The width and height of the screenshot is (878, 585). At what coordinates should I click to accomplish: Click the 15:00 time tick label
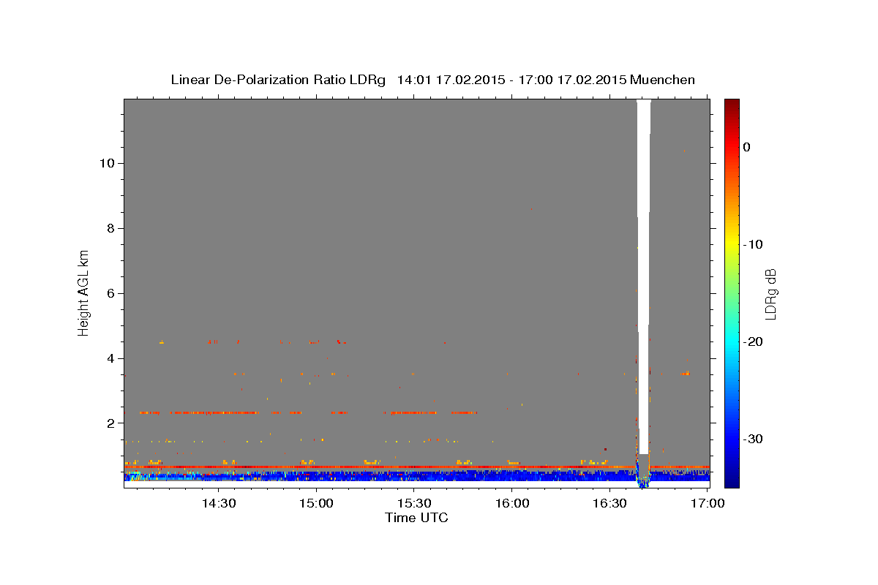[x=316, y=504]
